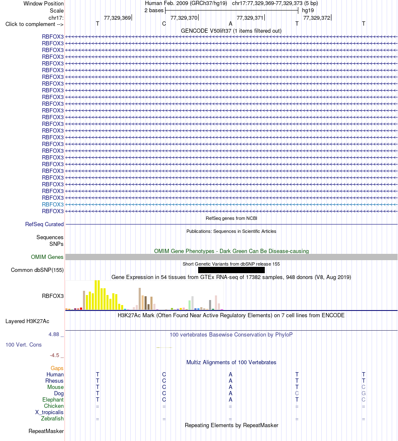Open '100 vertebrates Basewise Conservation by PhyloP' title
Viewport: 398px width, 441px height.
click(231, 335)
